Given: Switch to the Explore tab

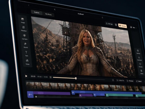Looking at the screenshot, I should (37, 12).
